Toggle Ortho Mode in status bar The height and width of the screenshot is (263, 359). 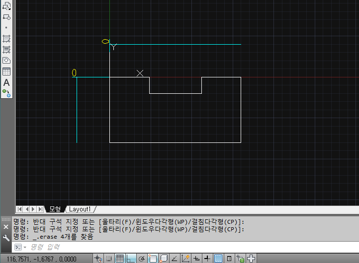[x=131, y=259]
